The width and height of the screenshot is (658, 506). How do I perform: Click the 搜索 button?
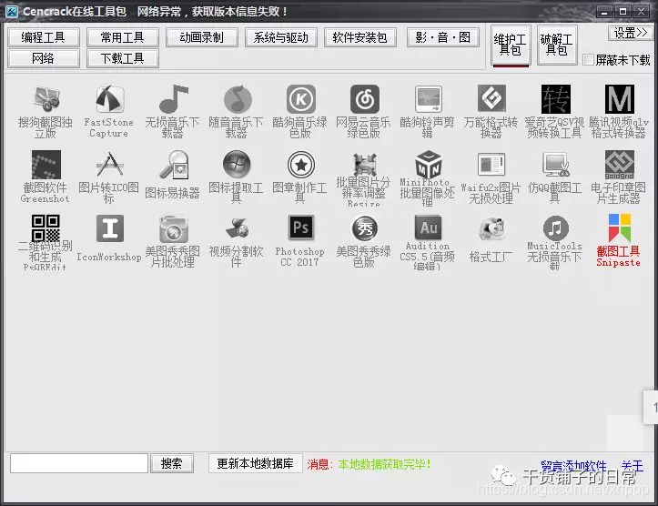(172, 463)
